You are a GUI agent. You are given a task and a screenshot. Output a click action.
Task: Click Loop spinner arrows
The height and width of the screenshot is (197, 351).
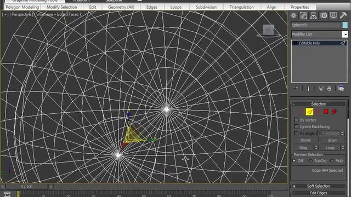343,147
